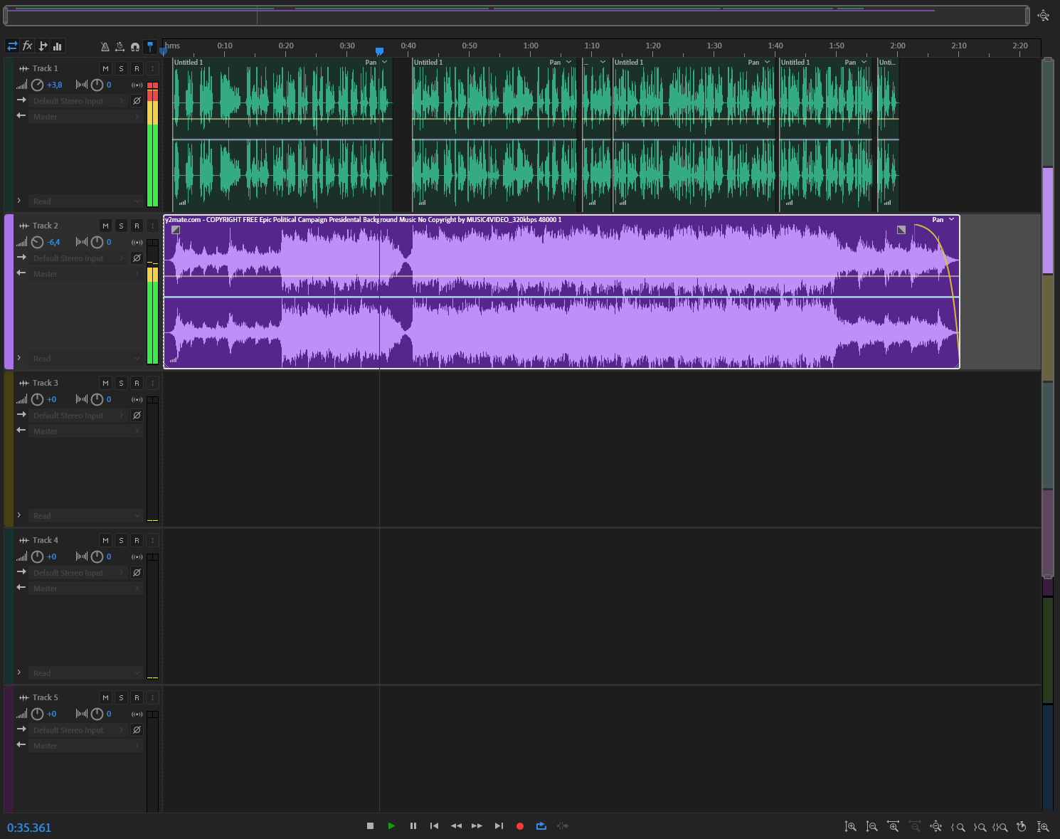Toggle the metronome icon
This screenshot has width=1060, height=839.
[105, 47]
